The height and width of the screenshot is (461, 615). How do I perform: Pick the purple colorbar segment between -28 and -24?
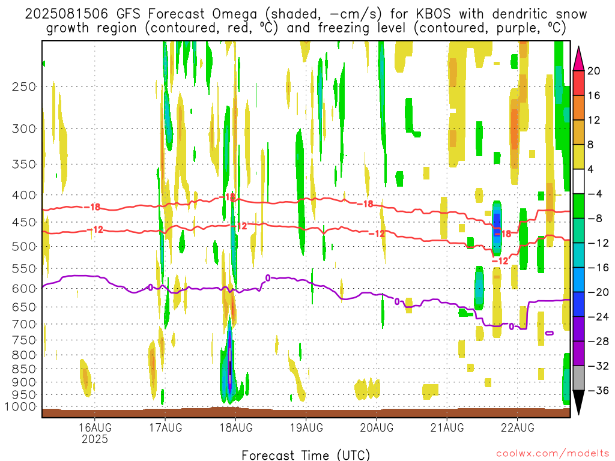pos(578,329)
